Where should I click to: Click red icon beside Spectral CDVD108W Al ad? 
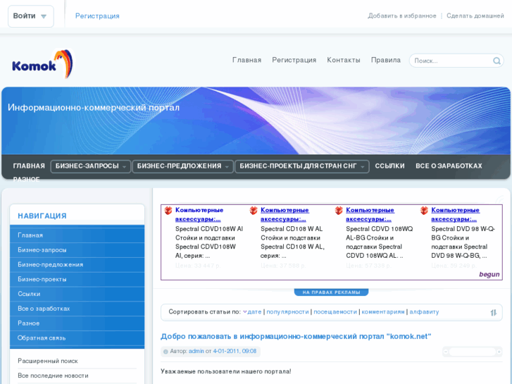coord(168,211)
